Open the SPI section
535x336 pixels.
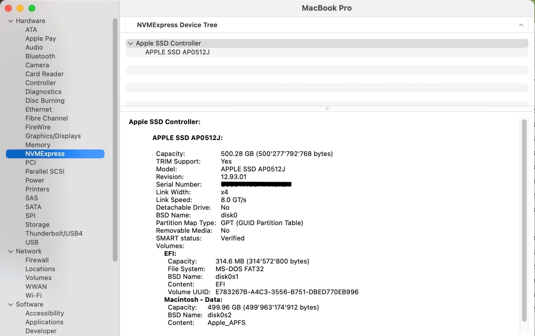point(30,216)
